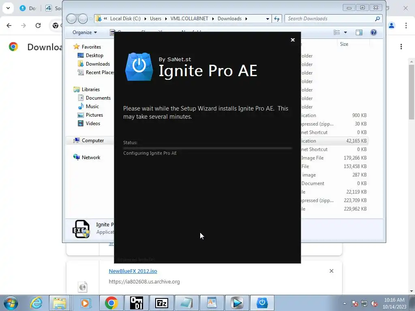Screen dimensions: 415x311
Task: Click the muted volume tray icon
Action: click(374, 304)
